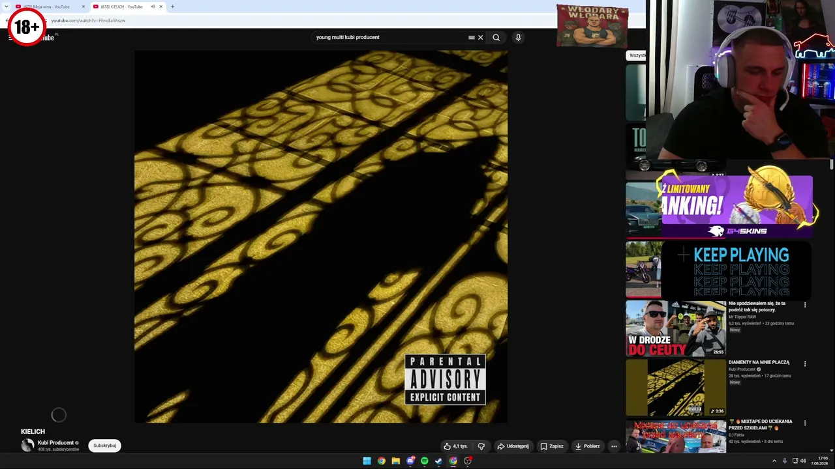
Task: Share the video via "Udostępnij"
Action: [513, 446]
